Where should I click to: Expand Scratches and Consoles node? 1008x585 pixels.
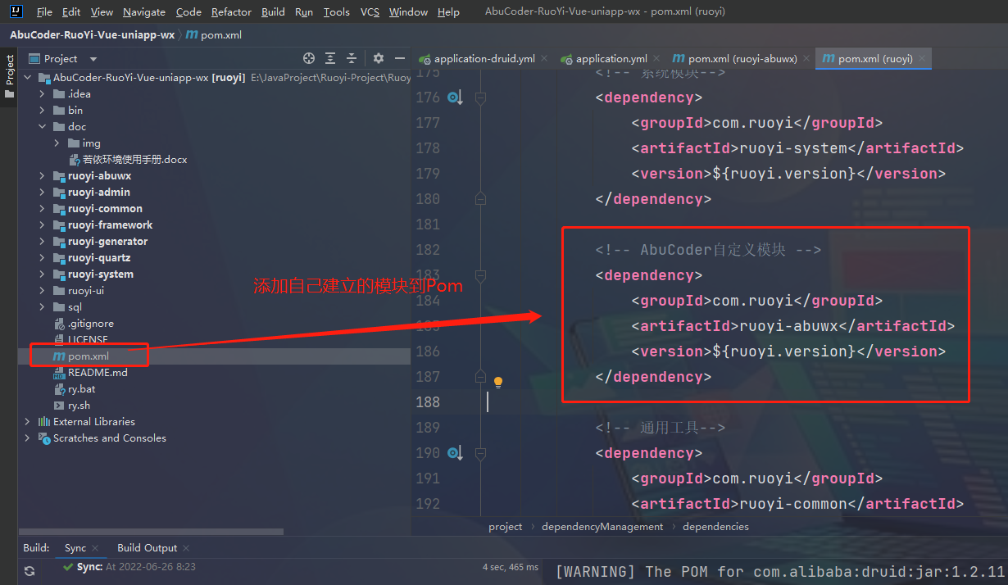click(x=28, y=438)
